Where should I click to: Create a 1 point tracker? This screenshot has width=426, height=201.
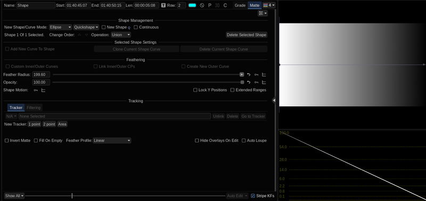[34, 124]
